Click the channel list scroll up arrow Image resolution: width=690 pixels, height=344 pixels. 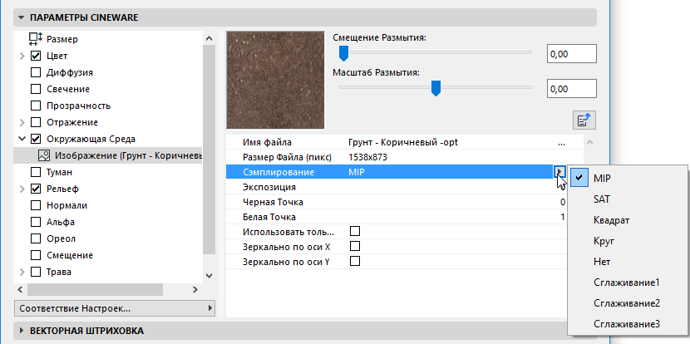tap(209, 38)
